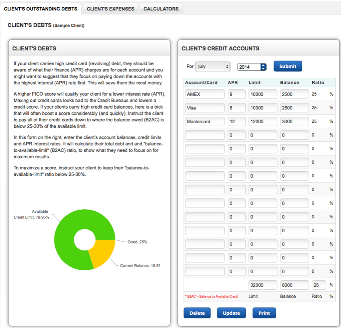Screen dimensions: 341x328
Task: Edit the AMEX balance field
Action: coord(294,94)
